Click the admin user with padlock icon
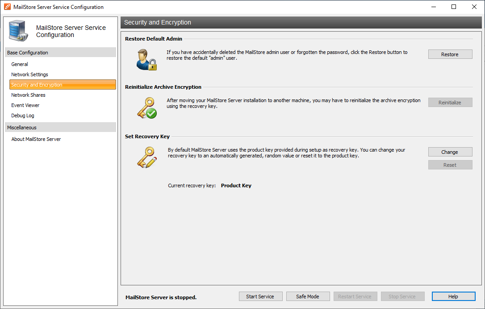The image size is (485, 309). click(146, 60)
